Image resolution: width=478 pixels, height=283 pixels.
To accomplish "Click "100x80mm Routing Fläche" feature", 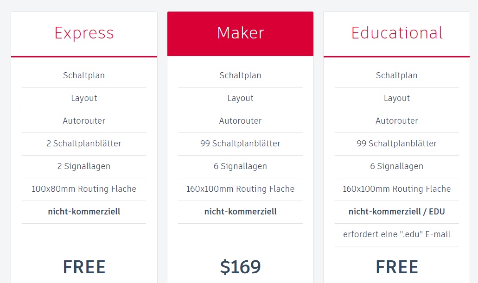I will [x=84, y=189].
